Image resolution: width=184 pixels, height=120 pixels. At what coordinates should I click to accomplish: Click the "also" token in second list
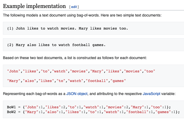tap(29, 81)
